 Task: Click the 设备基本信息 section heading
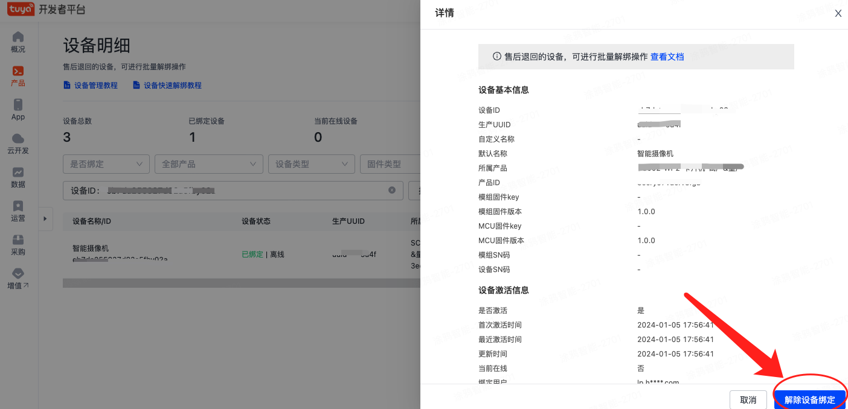[x=504, y=90]
